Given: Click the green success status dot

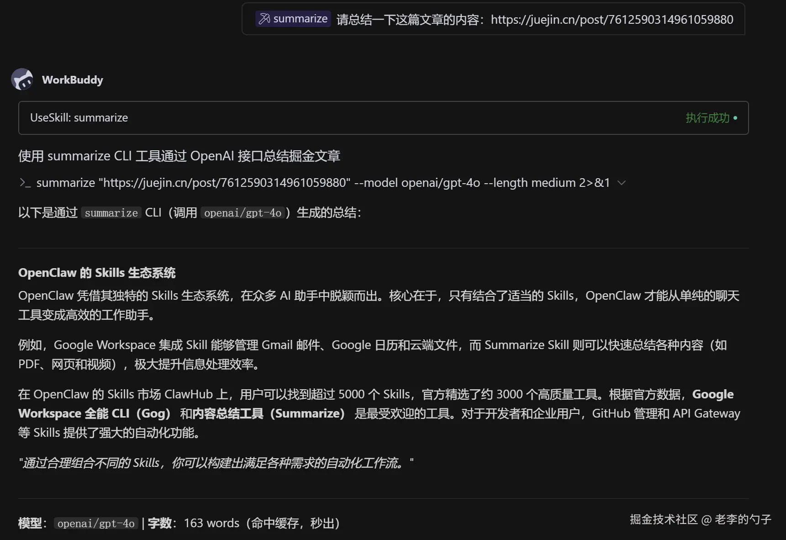Looking at the screenshot, I should (x=735, y=118).
